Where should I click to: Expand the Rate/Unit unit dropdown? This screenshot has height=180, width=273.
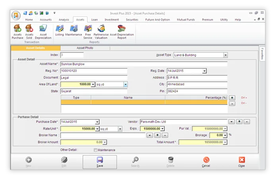(x=120, y=129)
